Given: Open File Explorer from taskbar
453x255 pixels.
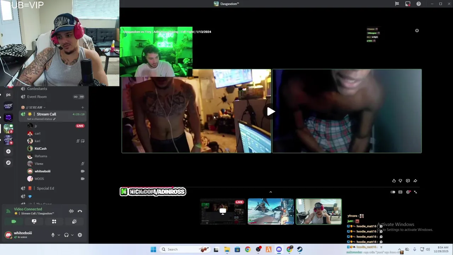Looking at the screenshot, I should click(x=227, y=249).
